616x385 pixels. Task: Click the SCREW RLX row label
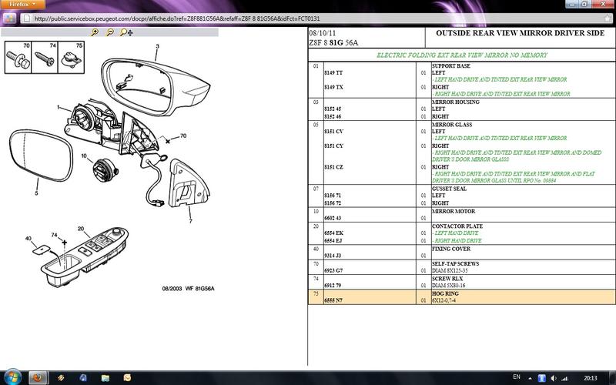point(447,279)
